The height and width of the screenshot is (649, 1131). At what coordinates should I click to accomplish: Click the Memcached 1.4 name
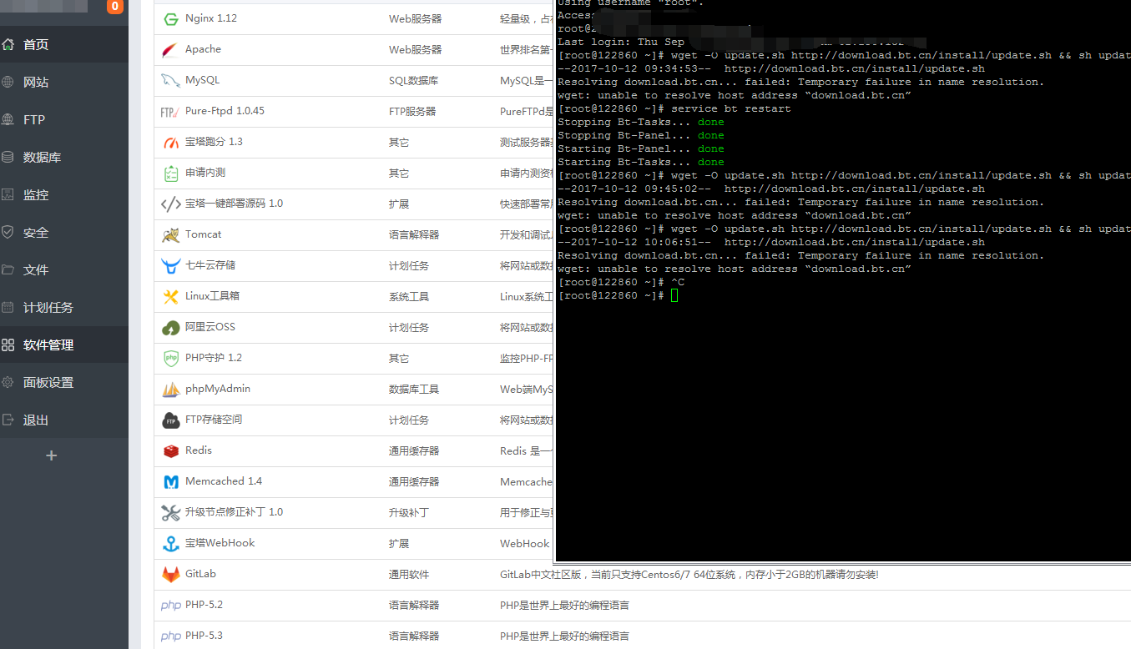pyautogui.click(x=224, y=481)
